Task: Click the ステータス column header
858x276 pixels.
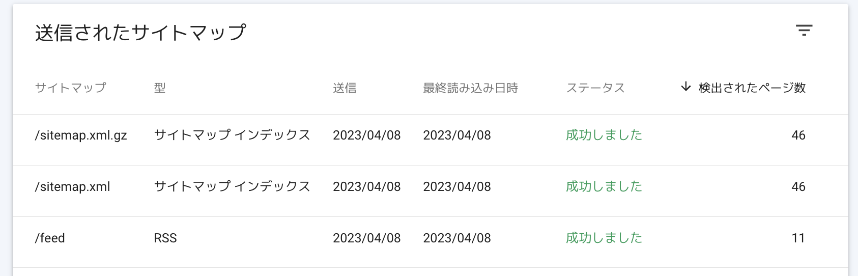Action: pos(595,88)
